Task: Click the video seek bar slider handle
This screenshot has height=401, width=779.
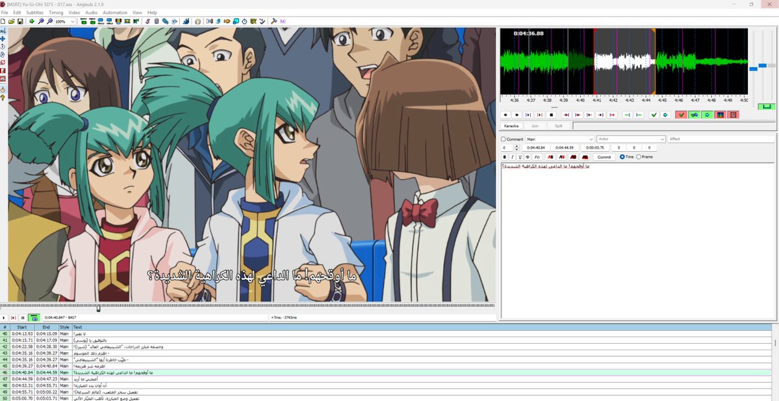Action: coord(98,308)
